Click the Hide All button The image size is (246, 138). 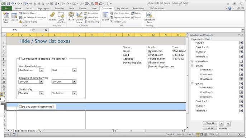tap(210, 128)
